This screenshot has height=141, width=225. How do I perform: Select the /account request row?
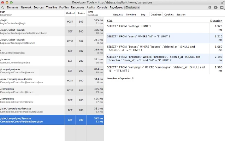tap(52, 61)
